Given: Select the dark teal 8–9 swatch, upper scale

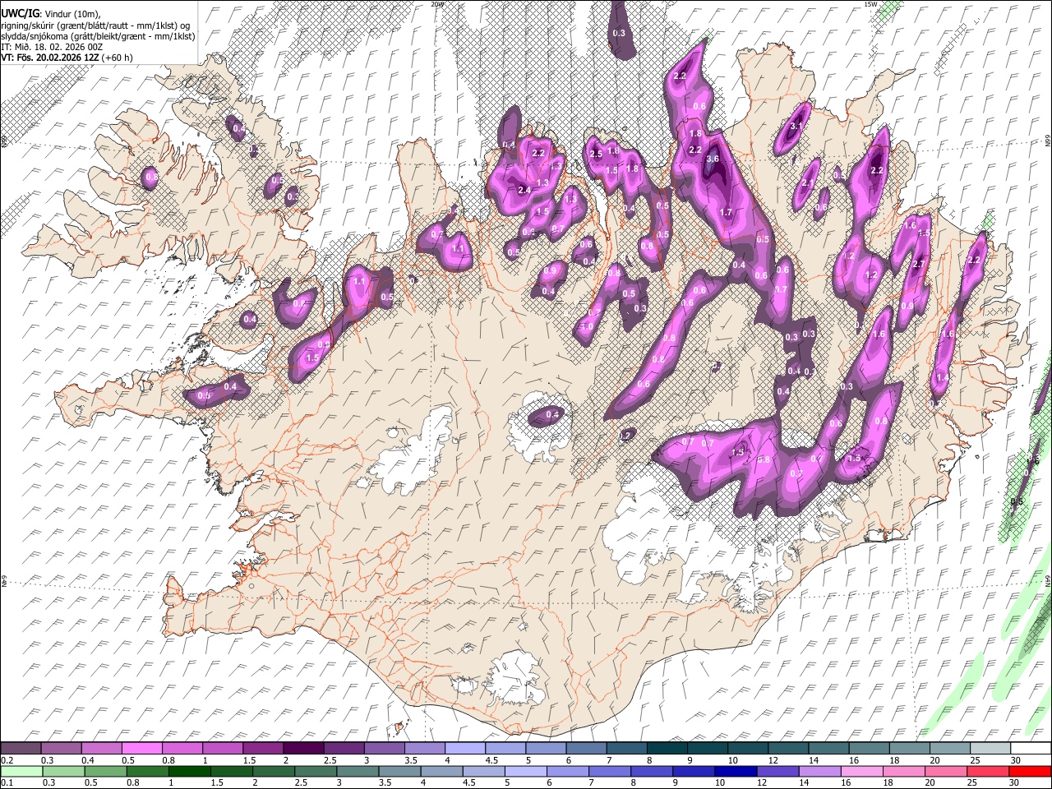Looking at the screenshot, I should pyautogui.click(x=667, y=748).
